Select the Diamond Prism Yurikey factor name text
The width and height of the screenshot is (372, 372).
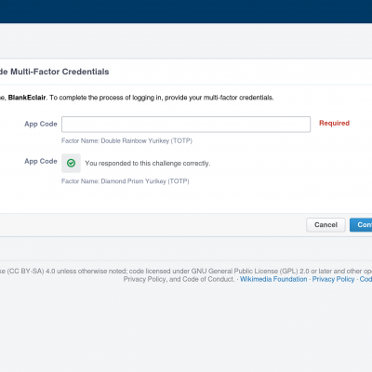click(126, 181)
